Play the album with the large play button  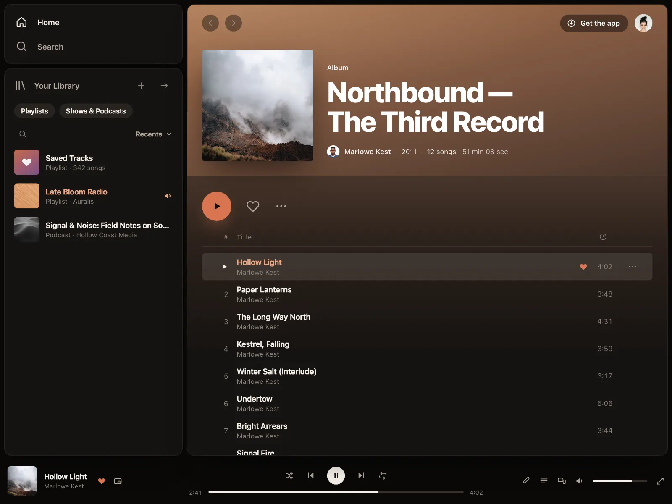point(217,206)
